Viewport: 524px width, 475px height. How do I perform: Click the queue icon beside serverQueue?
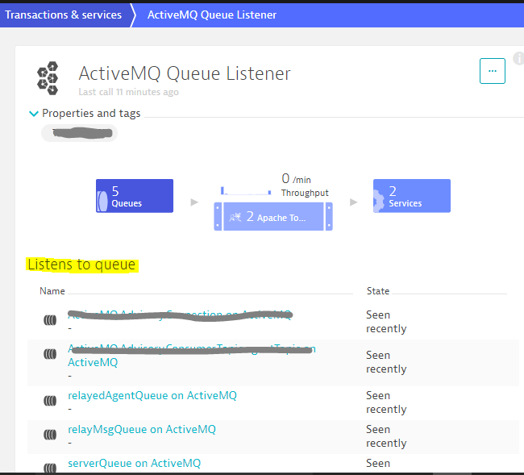click(x=51, y=467)
